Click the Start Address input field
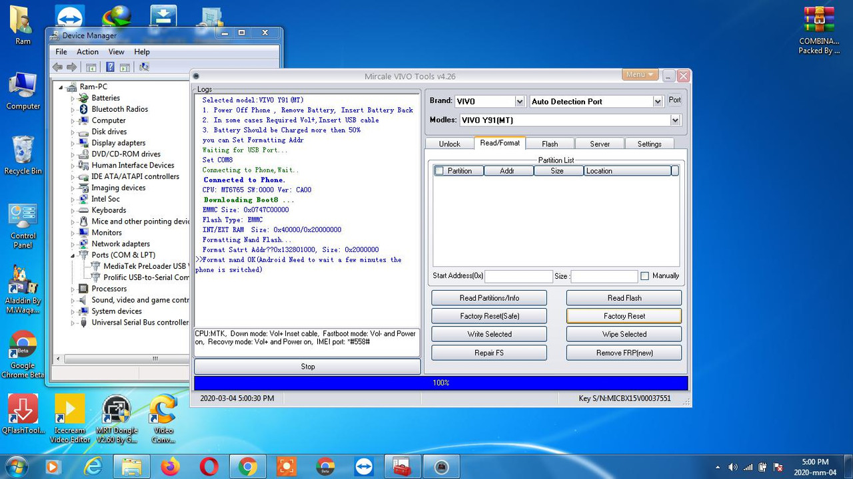This screenshot has width=853, height=479. tap(518, 275)
